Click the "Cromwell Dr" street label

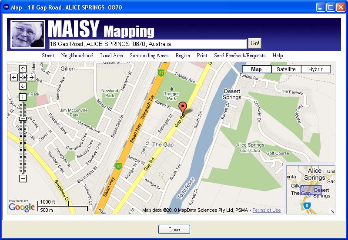257,111
